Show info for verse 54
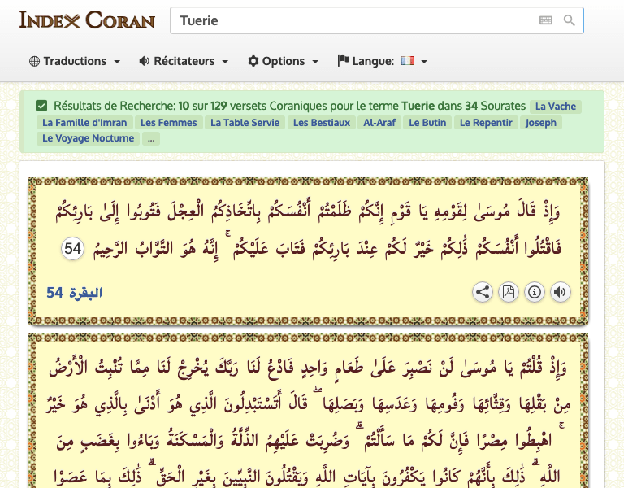This screenshot has width=624, height=488. point(534,292)
